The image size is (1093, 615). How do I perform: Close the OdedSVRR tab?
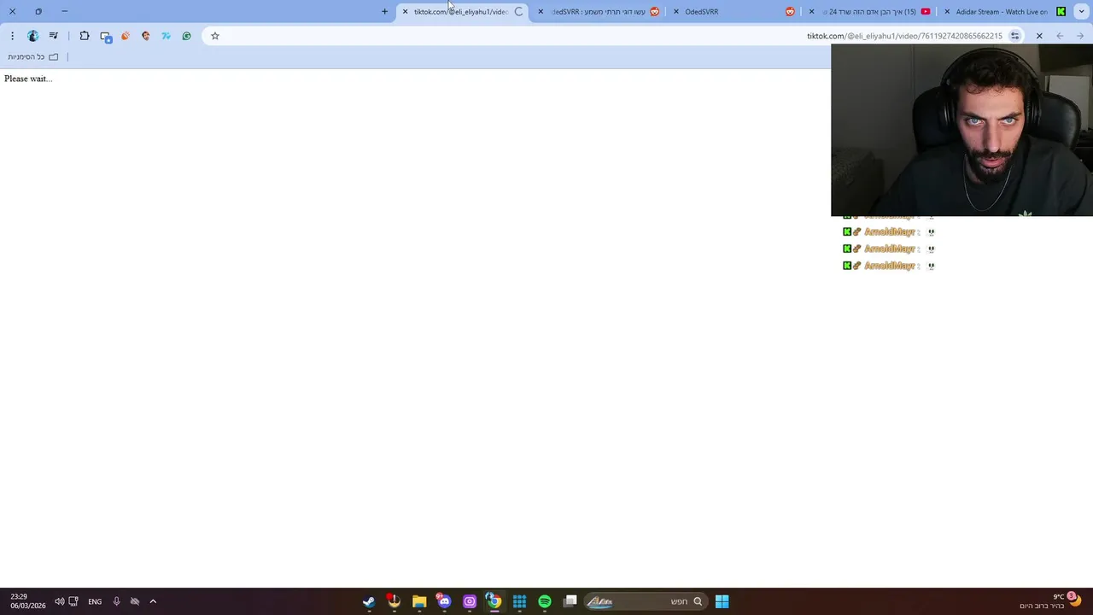tap(676, 11)
